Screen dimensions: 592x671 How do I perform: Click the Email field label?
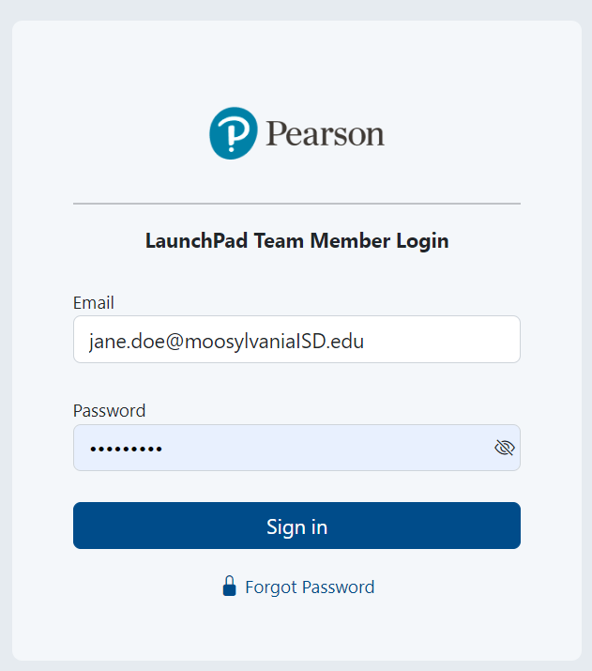pyautogui.click(x=94, y=303)
